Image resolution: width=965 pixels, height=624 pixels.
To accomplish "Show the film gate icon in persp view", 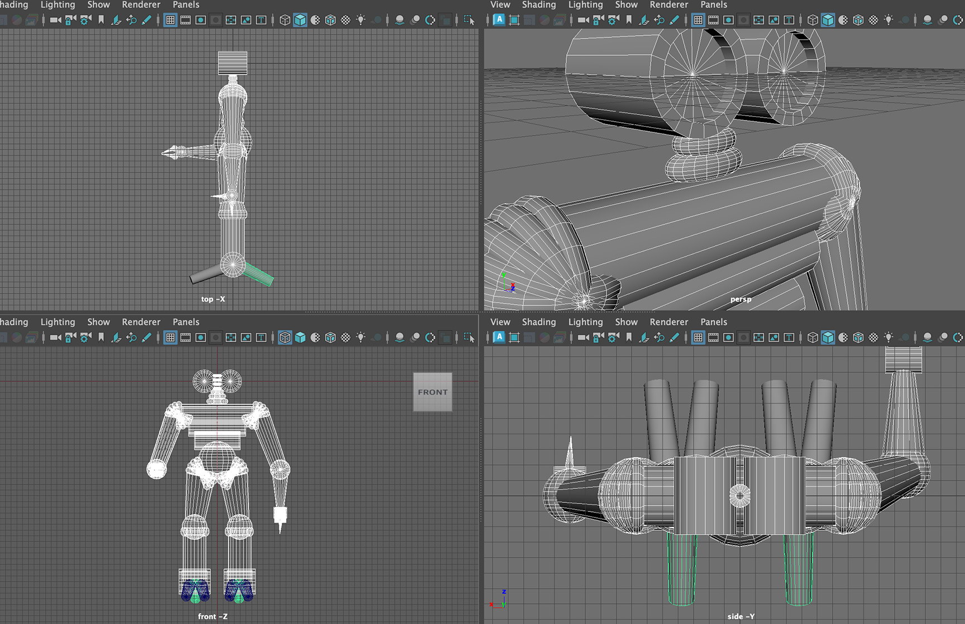I will (713, 20).
